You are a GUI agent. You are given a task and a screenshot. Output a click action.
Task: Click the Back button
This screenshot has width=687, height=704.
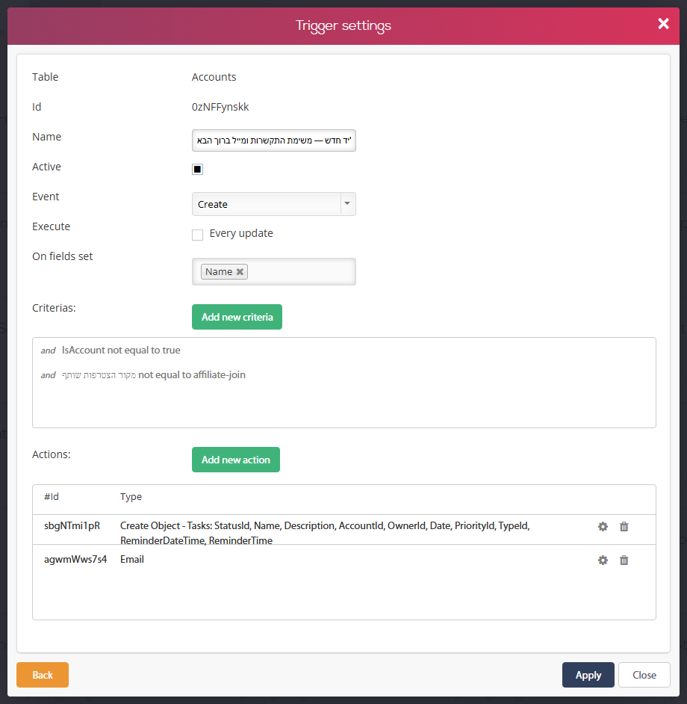coord(43,675)
